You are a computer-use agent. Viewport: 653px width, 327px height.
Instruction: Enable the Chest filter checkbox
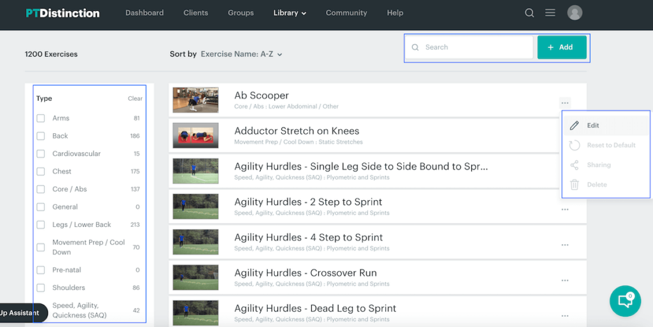pos(41,171)
